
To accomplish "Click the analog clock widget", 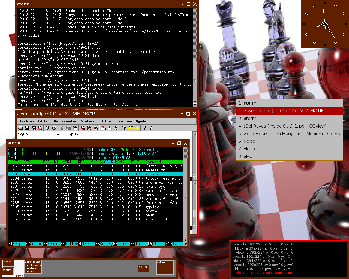I will pyautogui.click(x=325, y=24).
